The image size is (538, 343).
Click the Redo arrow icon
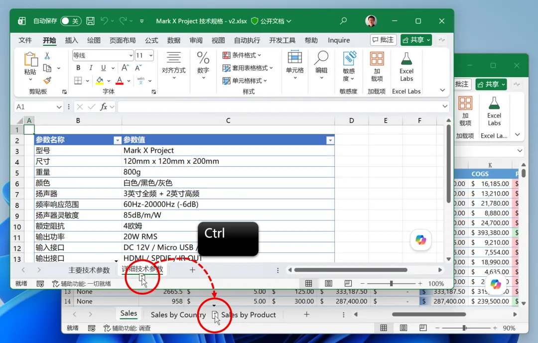(x=123, y=21)
